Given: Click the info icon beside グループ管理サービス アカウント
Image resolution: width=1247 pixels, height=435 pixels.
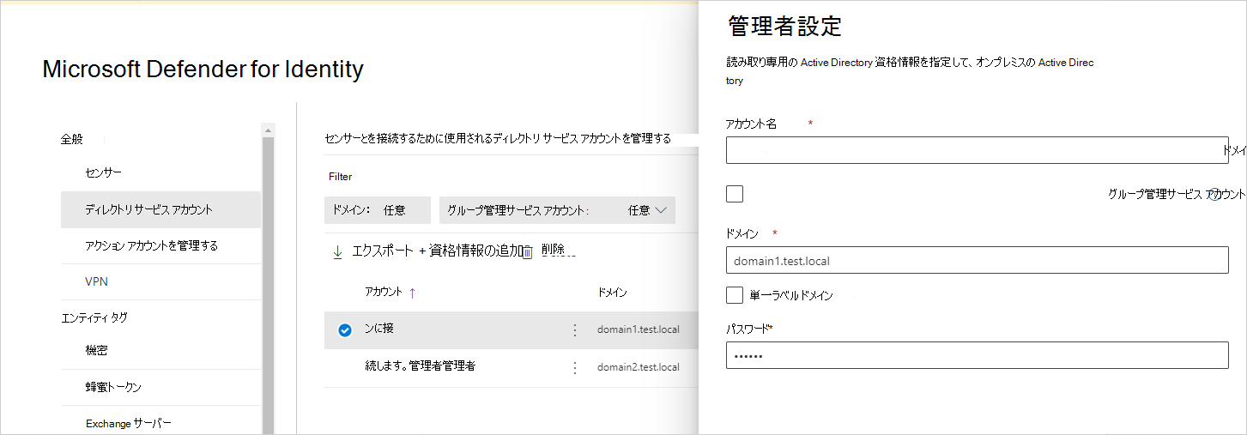Looking at the screenshot, I should pyautogui.click(x=1214, y=195).
